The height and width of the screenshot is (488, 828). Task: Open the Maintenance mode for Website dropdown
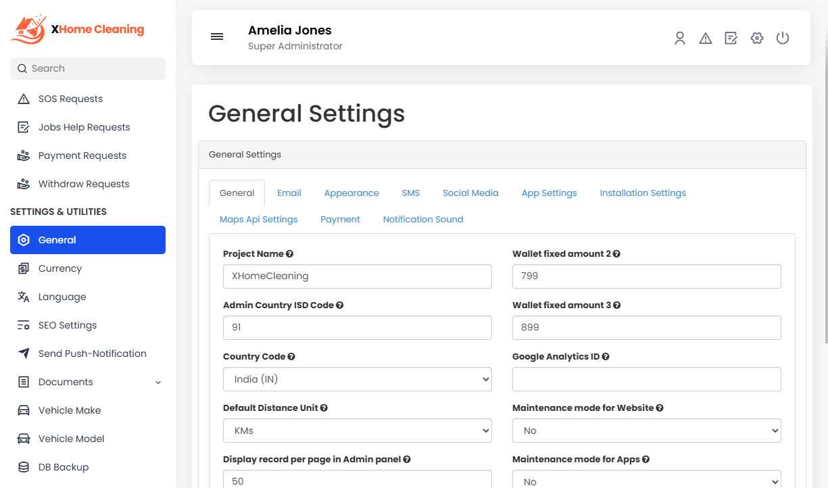pos(646,431)
